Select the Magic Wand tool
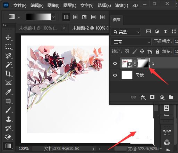This screenshot has width=178, height=153. click(x=8, y=64)
